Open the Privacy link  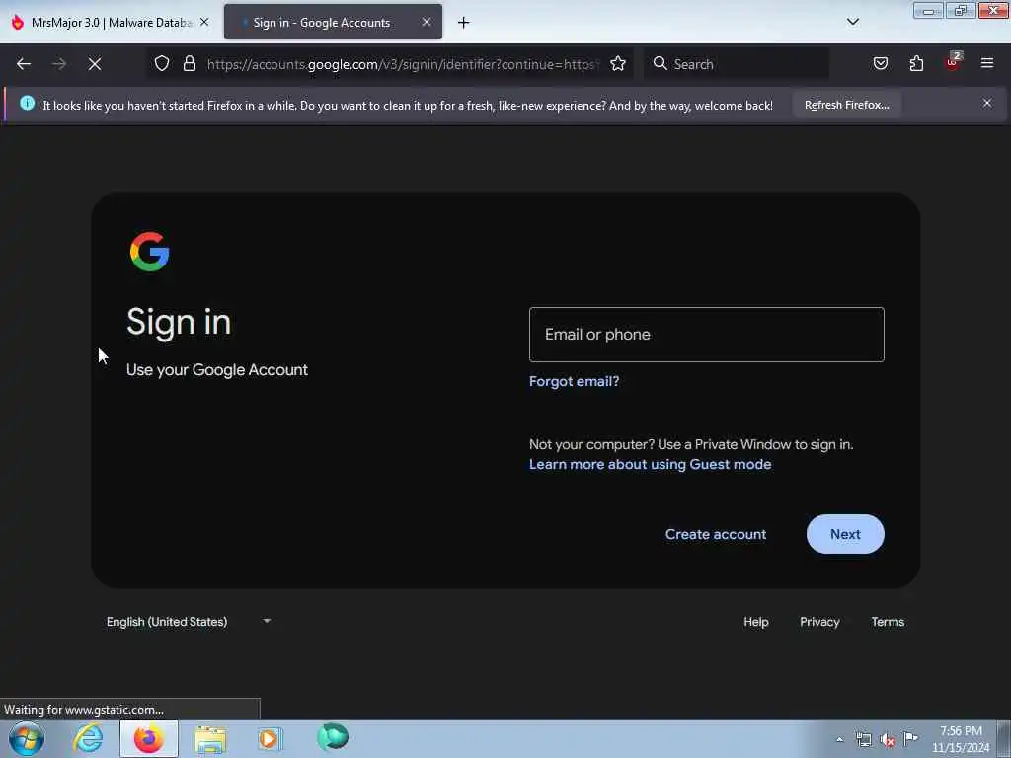819,622
